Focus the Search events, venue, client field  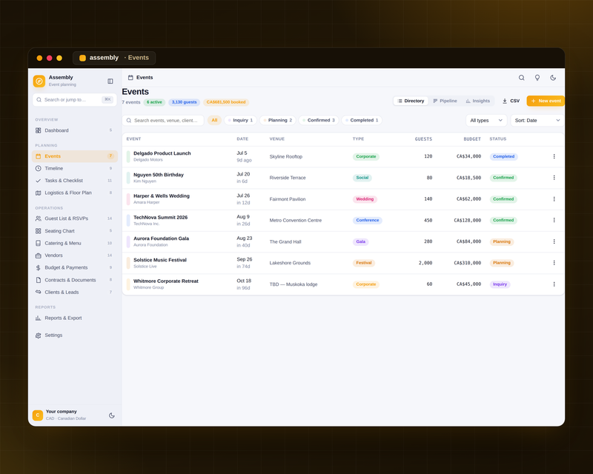[x=163, y=120]
